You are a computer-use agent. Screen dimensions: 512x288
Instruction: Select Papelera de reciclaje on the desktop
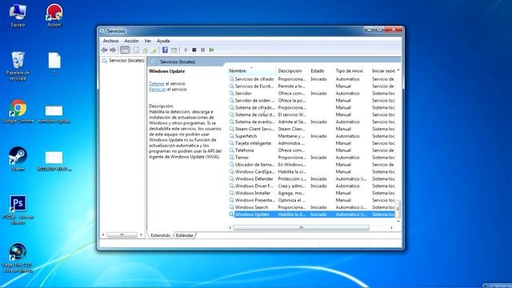point(18,66)
